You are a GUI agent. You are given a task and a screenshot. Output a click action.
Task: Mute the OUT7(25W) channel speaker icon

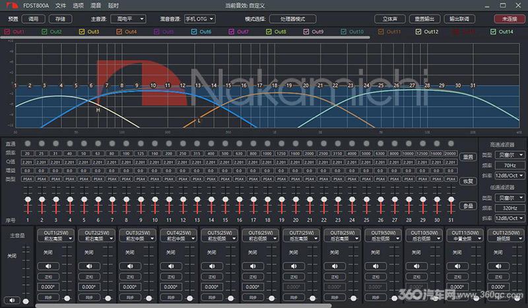click(x=294, y=266)
